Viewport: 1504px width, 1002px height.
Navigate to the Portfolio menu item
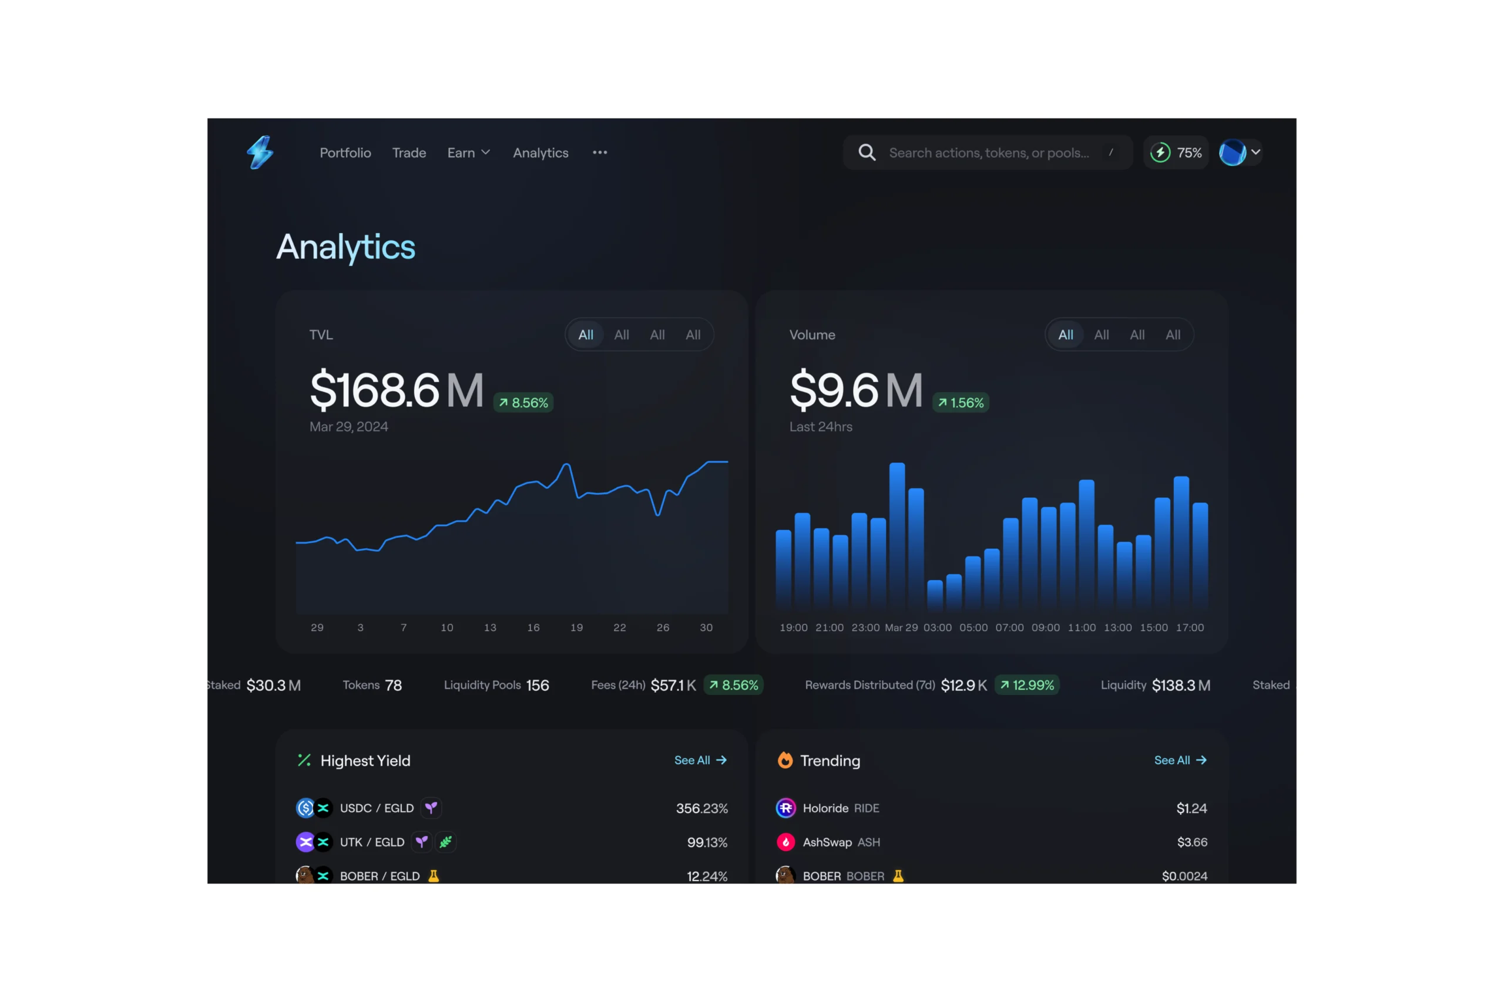tap(345, 153)
